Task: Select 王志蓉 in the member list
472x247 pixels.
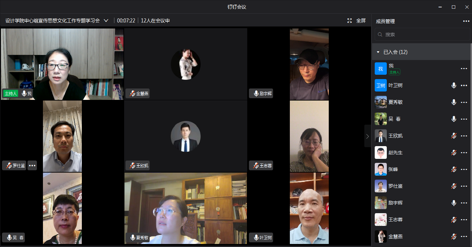Action: point(395,220)
